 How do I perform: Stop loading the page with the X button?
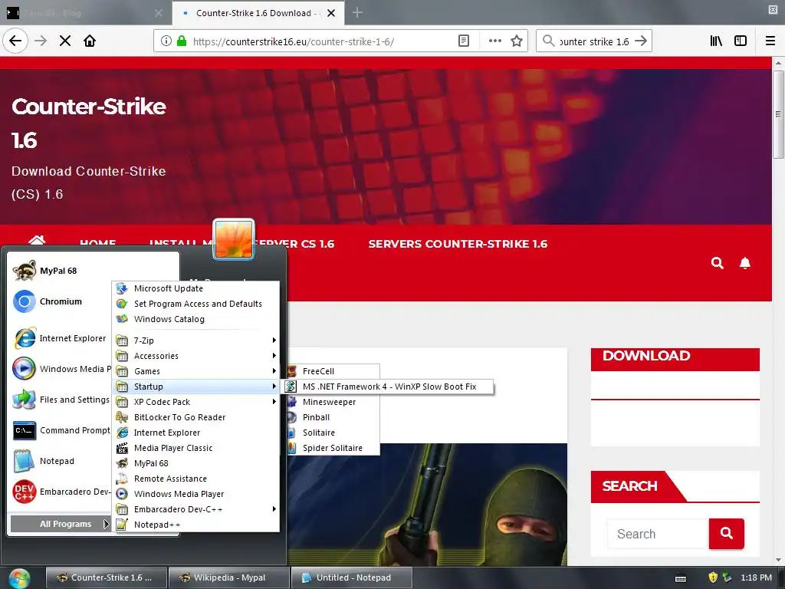(65, 41)
